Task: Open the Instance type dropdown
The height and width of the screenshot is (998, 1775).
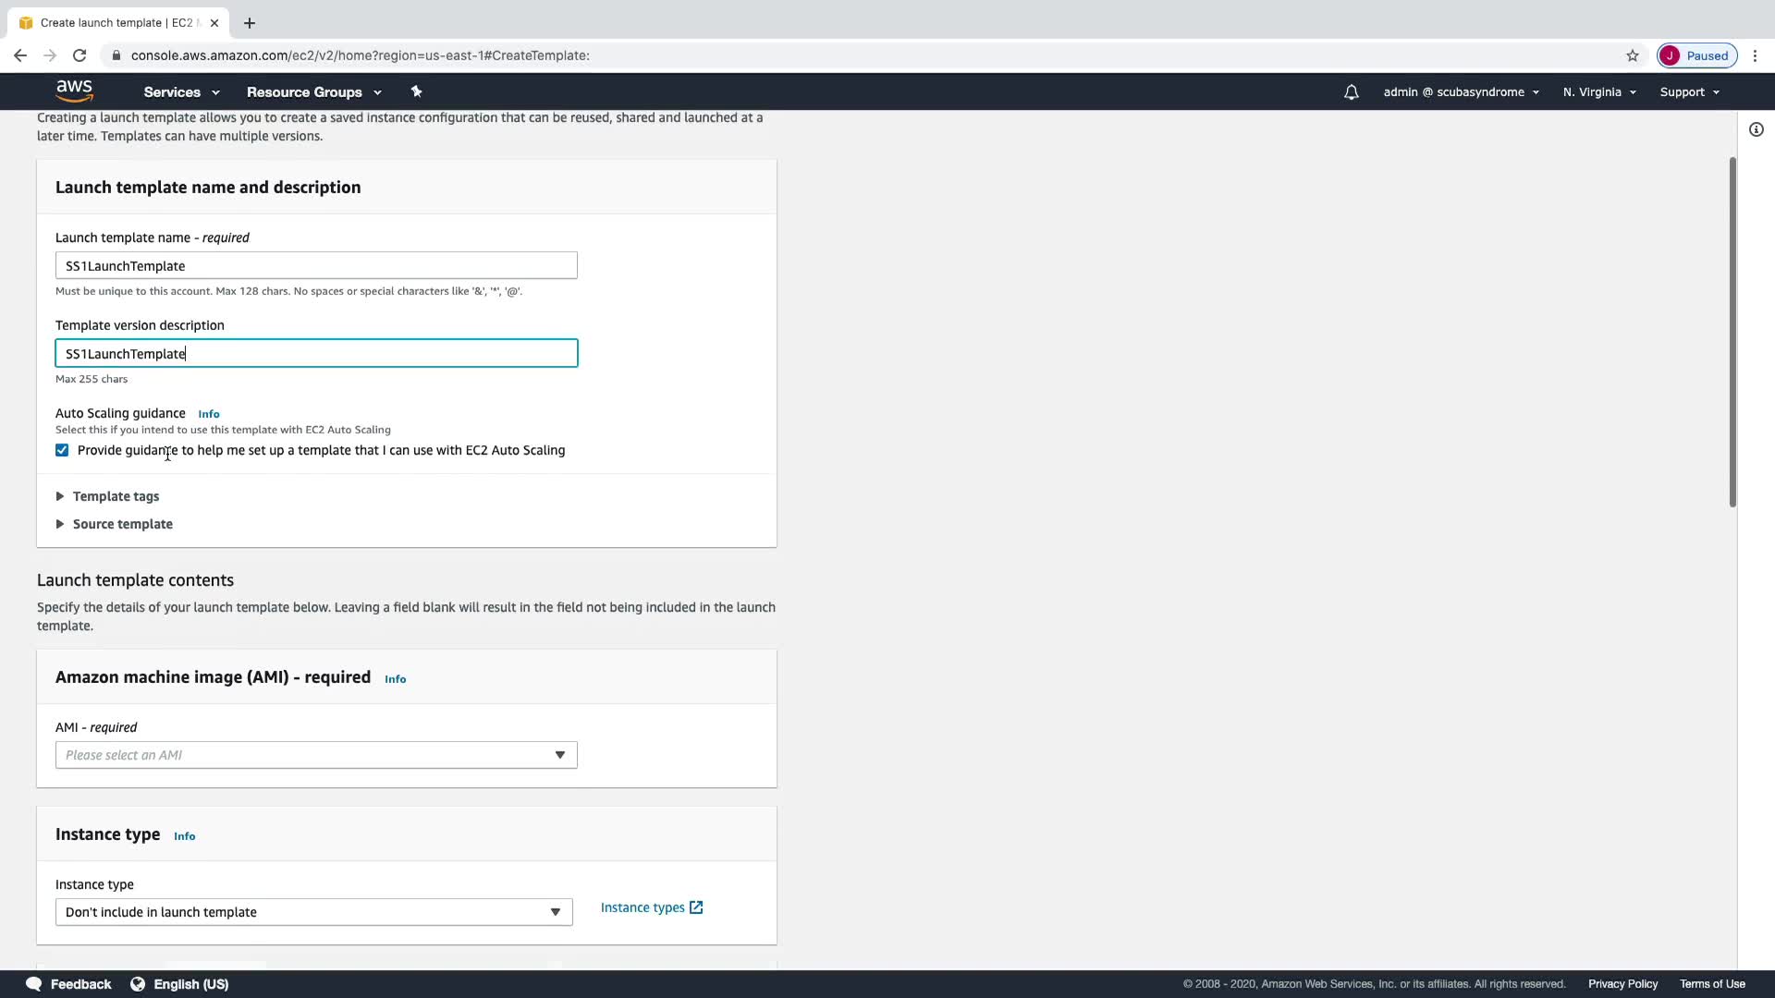Action: click(x=313, y=912)
